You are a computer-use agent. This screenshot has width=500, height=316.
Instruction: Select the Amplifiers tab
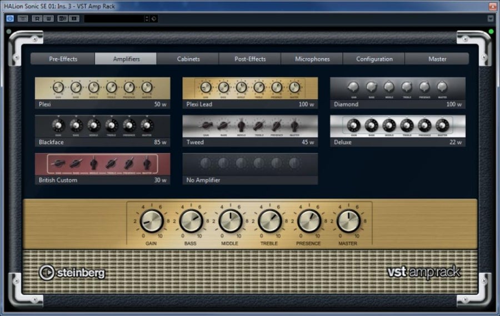coord(126,59)
